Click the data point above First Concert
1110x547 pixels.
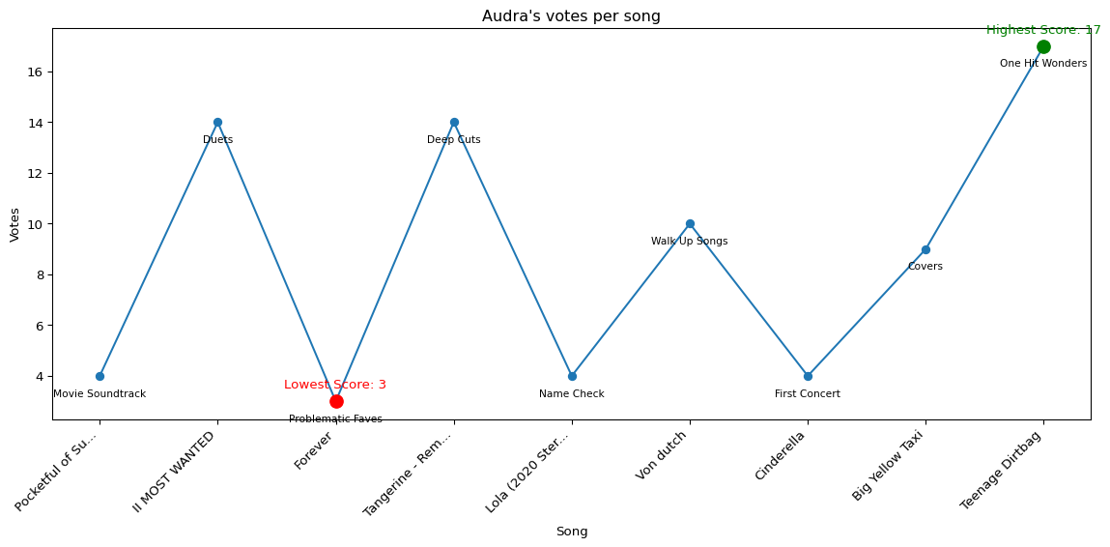tap(808, 376)
